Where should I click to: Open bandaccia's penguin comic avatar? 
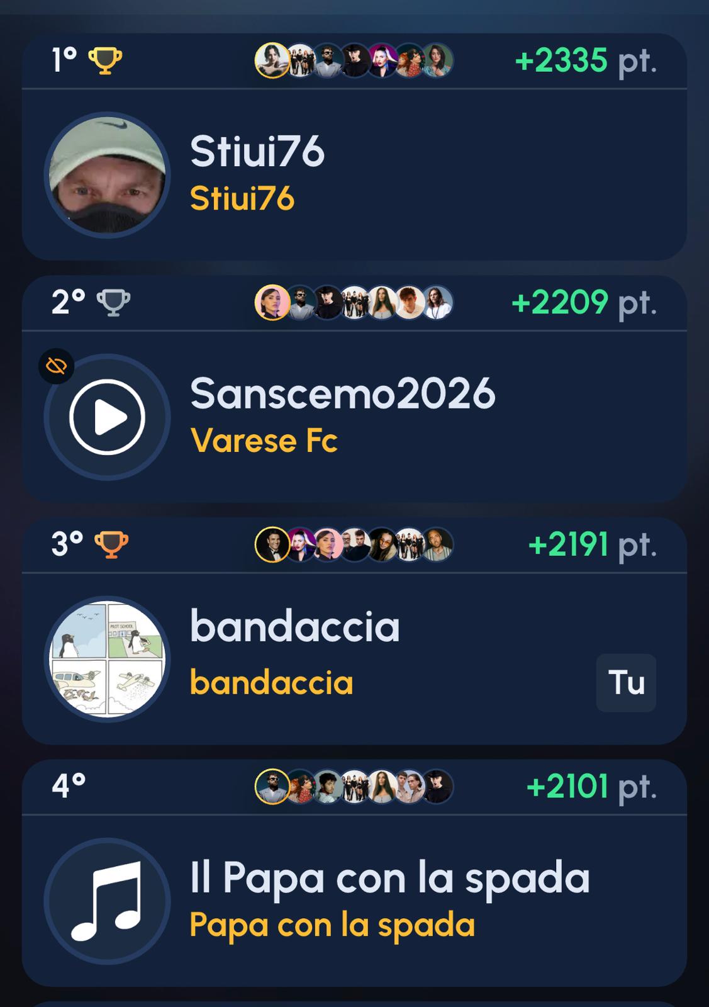(x=107, y=659)
